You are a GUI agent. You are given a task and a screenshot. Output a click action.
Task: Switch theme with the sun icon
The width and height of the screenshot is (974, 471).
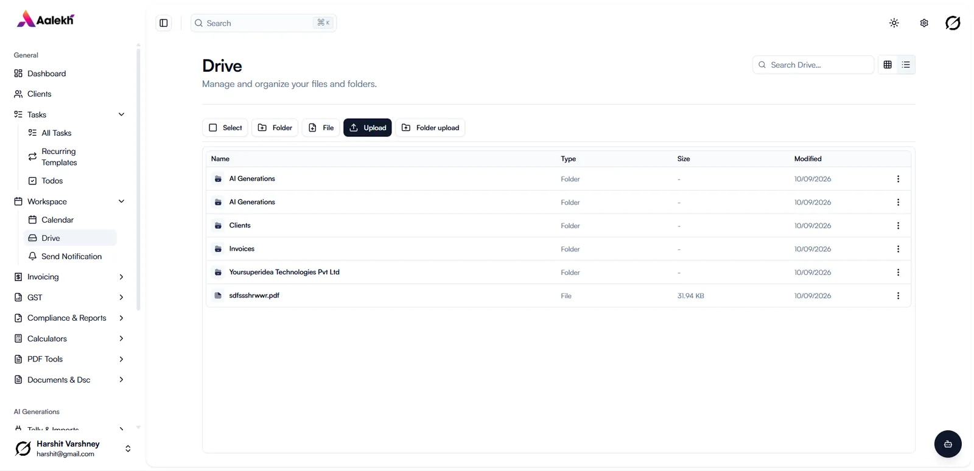[x=894, y=23]
